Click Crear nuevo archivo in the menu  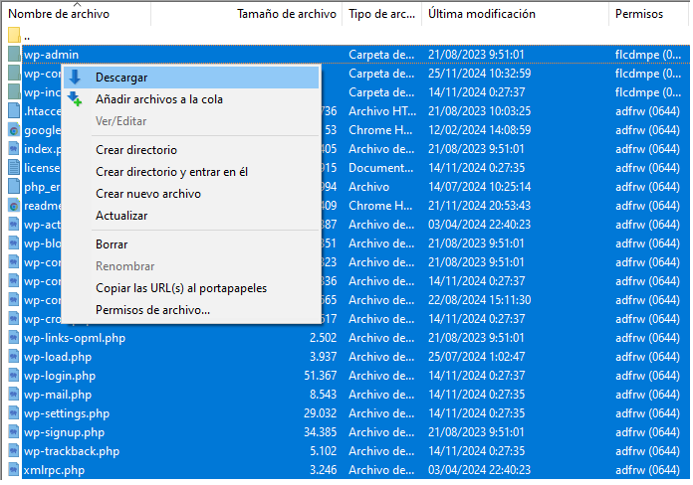tap(148, 194)
